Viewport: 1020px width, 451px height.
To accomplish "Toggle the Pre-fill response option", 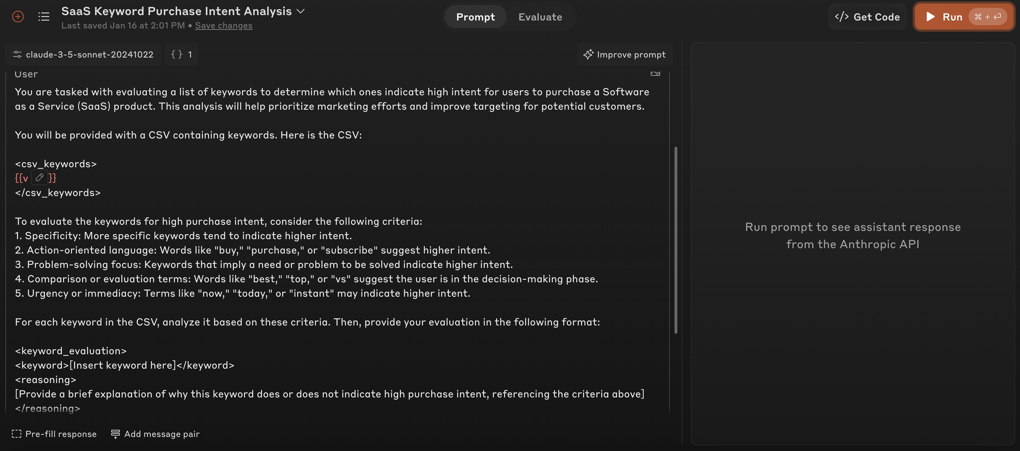I will point(54,434).
